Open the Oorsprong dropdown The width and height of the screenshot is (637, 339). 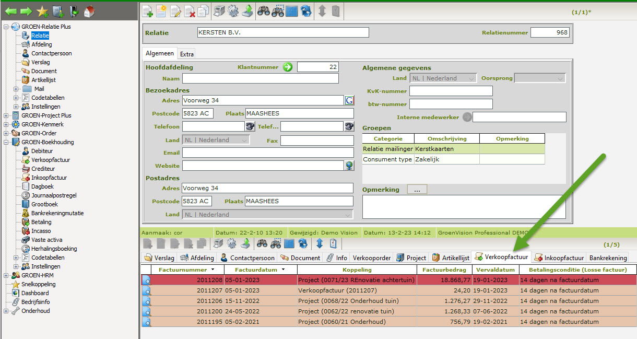pos(540,78)
